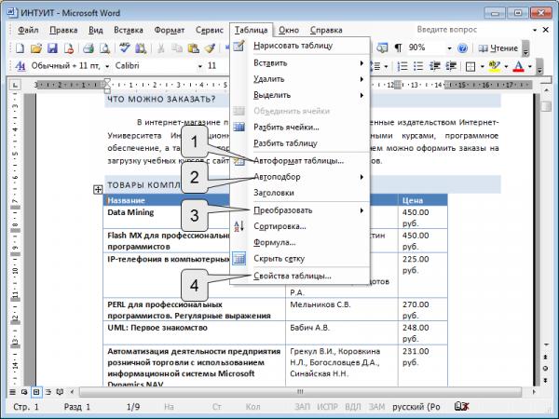
Task: Open the Удалить submenu
Action: click(x=299, y=79)
